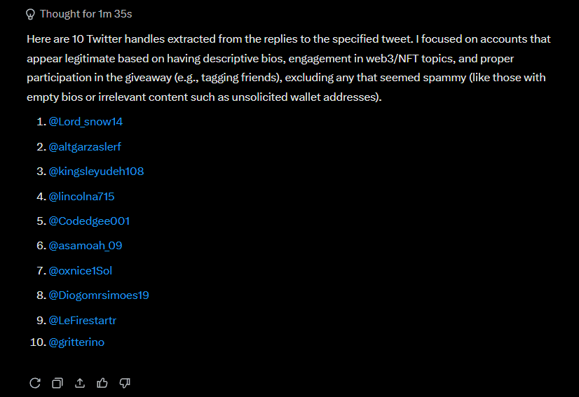Open the @gritterino handle link
Viewport: 579px width, 397px height.
(x=76, y=342)
